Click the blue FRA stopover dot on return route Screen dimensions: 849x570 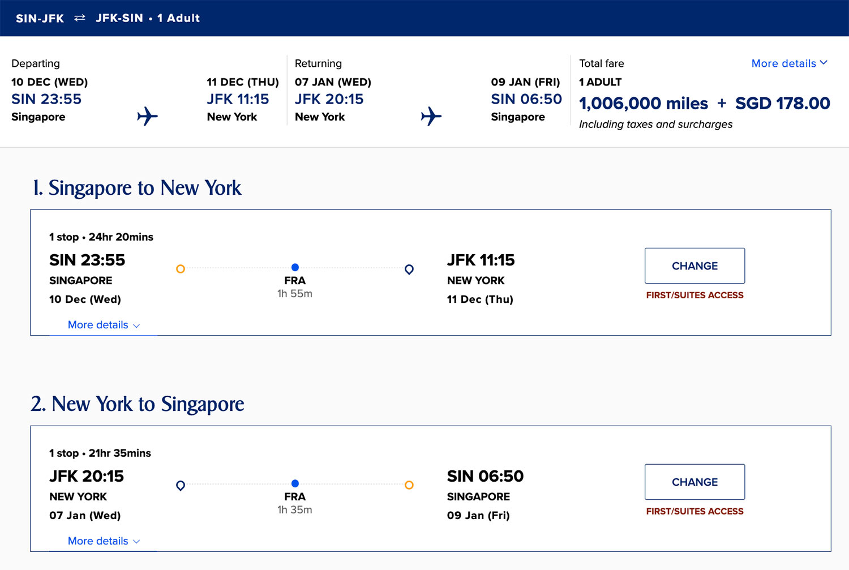point(295,483)
